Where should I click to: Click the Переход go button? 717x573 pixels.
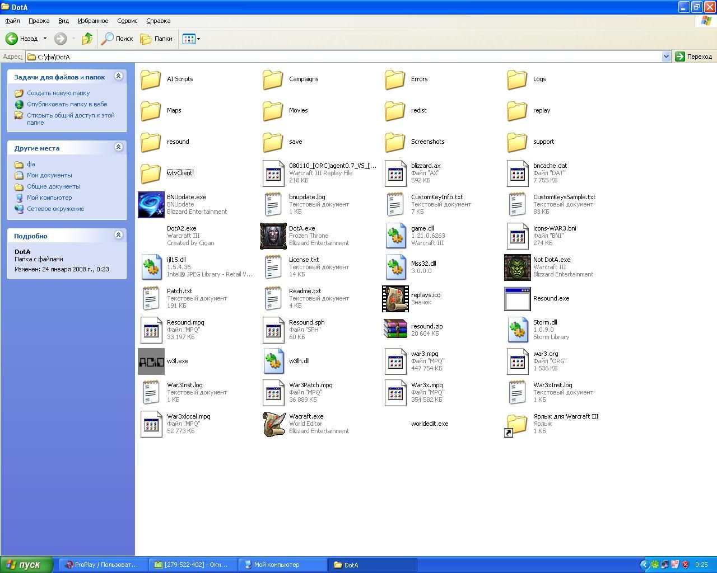coord(693,57)
